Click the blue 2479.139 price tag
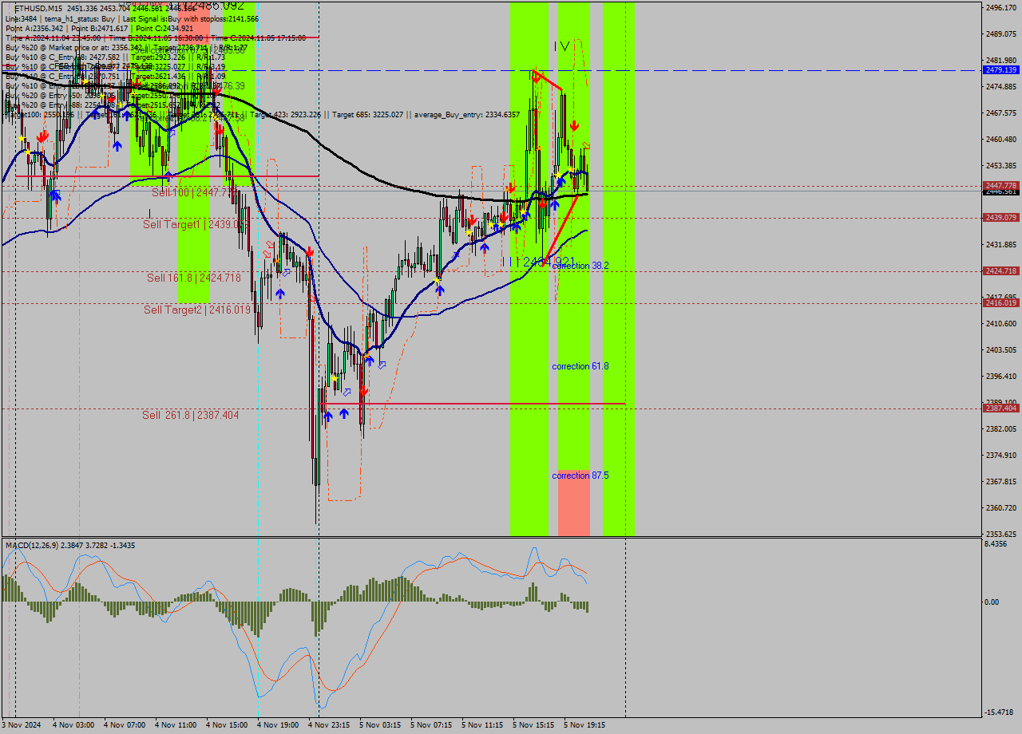Screen dimensions: 1022x734 point(1001,70)
